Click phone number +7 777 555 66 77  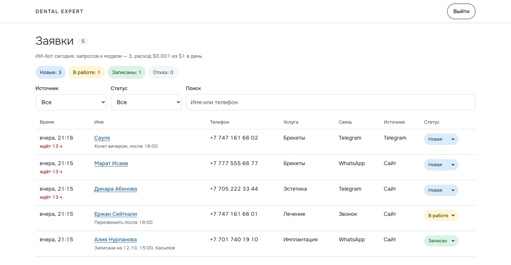click(234, 163)
